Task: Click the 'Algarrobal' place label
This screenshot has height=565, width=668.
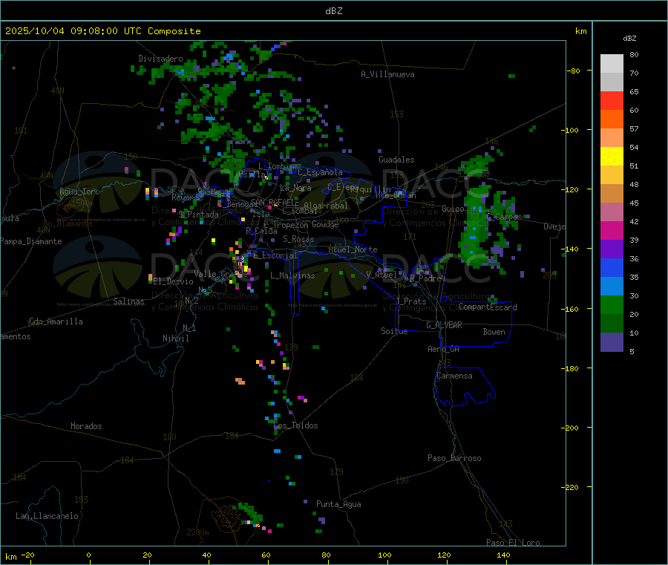Action: coord(326,206)
